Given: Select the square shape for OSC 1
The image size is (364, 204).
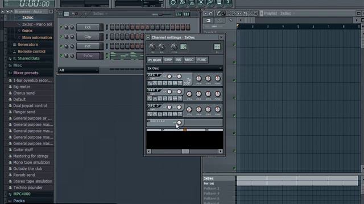Looking at the screenshot, I should coord(160,83).
